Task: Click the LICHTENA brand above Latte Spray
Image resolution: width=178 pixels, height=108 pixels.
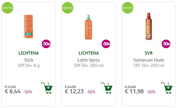Action: click(x=89, y=53)
